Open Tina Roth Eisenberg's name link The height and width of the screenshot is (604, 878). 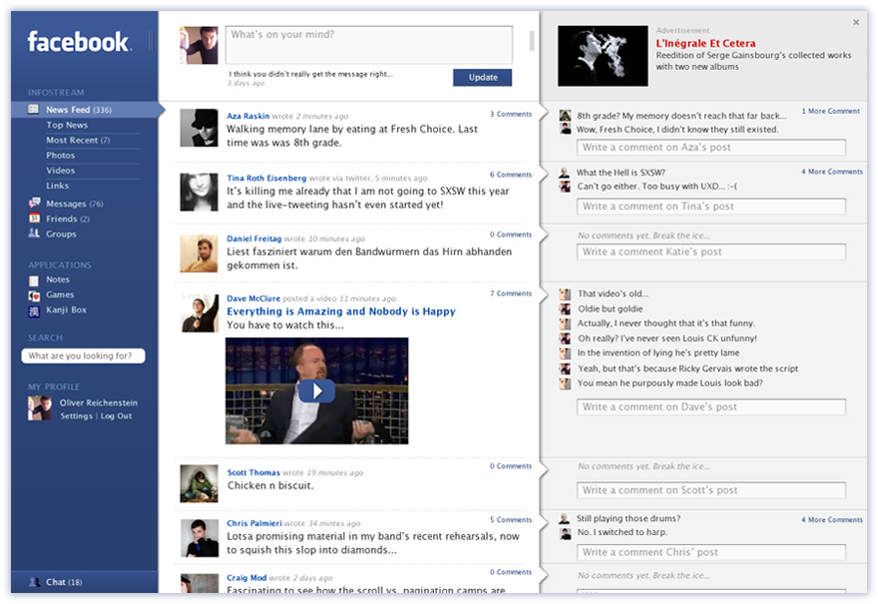coord(266,178)
